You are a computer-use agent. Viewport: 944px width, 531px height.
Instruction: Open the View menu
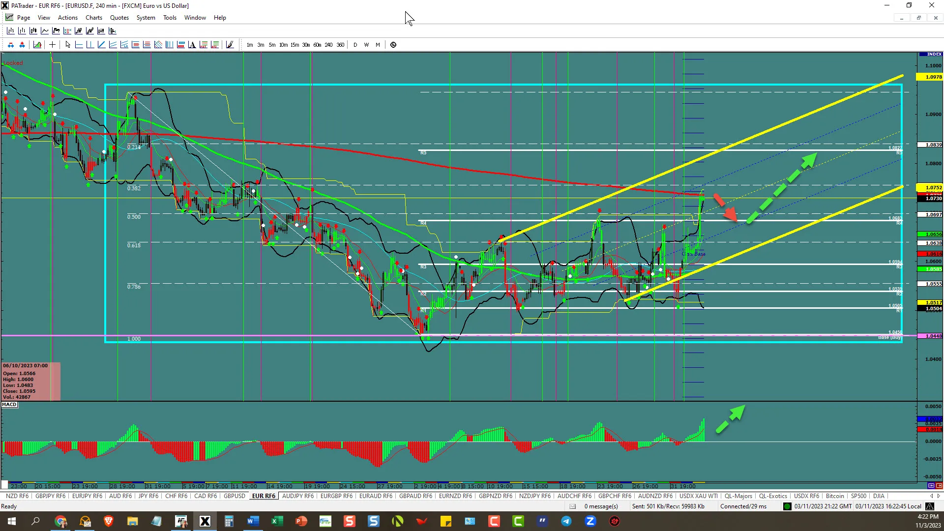click(x=44, y=18)
